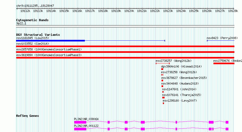The image size is (242, 132).
Task: Click the 19128k ruler label
Action: click(x=233, y=11)
